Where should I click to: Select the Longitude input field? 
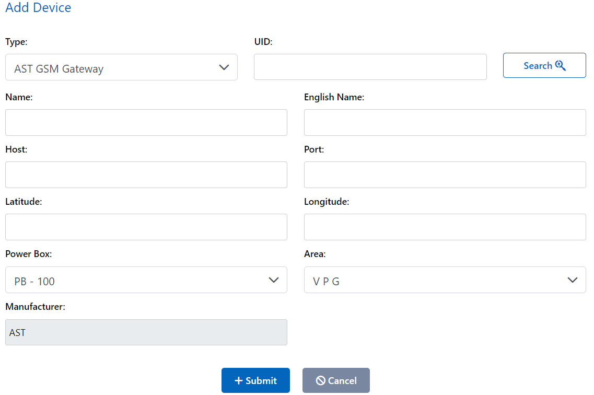[445, 227]
